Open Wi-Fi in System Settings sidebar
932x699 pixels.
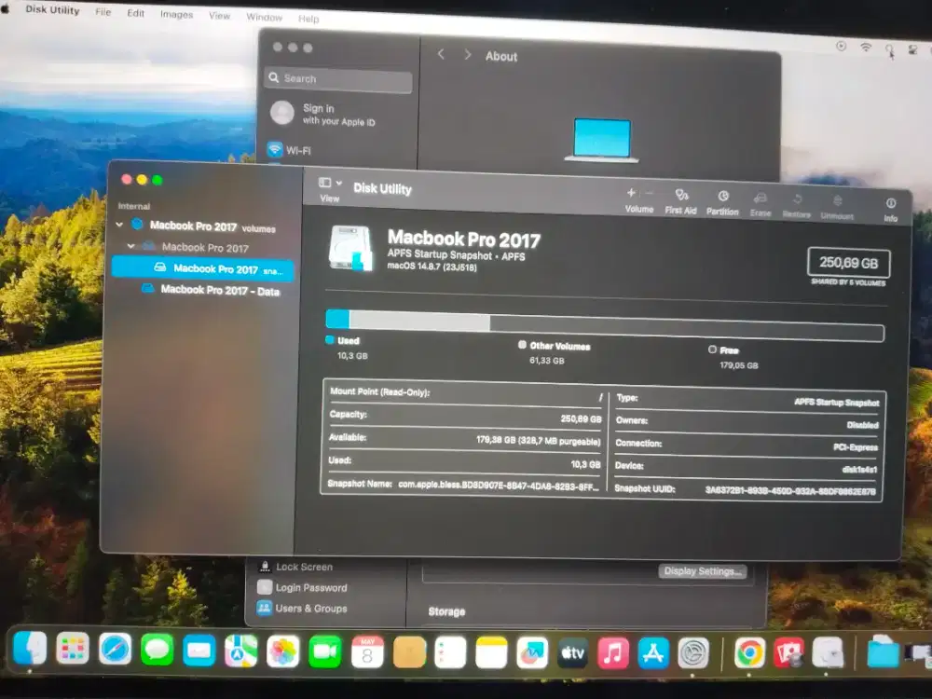pyautogui.click(x=290, y=150)
